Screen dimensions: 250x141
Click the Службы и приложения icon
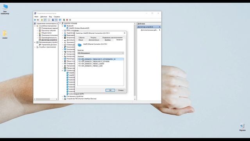(x=37, y=47)
